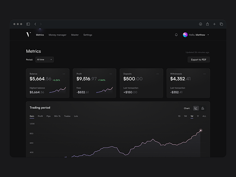This screenshot has height=177, width=236.
Task: Go back with browser back arrow
Action: pyautogui.click(x=35, y=24)
